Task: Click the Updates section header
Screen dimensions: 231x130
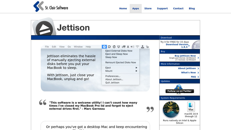Action: click(x=180, y=81)
